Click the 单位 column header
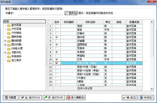The height and width of the screenshot is (103, 157). pos(108,22)
